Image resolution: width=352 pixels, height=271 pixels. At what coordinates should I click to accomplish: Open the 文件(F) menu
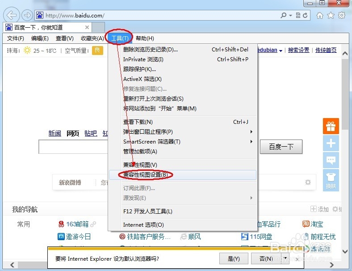coord(15,38)
